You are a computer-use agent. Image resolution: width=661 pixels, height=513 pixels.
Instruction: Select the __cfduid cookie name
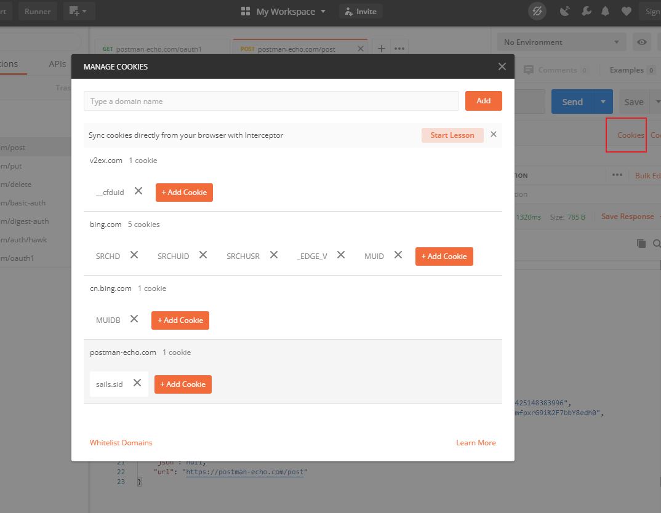(x=110, y=193)
